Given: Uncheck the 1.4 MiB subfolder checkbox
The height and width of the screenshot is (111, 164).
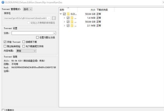Looking at the screenshot, I should click(68, 18).
